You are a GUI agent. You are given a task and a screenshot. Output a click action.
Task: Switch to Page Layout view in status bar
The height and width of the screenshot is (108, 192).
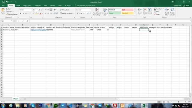[x=164, y=102]
